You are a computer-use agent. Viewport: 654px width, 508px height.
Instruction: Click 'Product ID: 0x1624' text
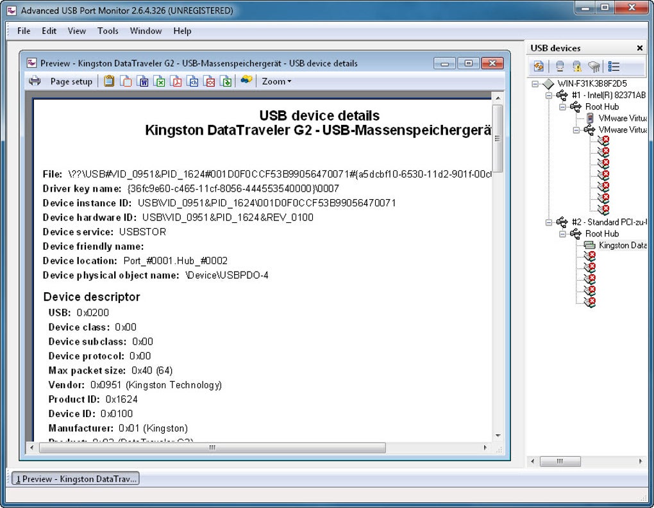pyautogui.click(x=93, y=399)
